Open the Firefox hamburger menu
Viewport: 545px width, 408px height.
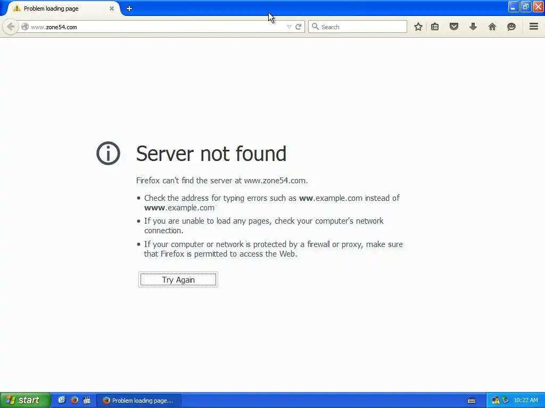pos(534,27)
